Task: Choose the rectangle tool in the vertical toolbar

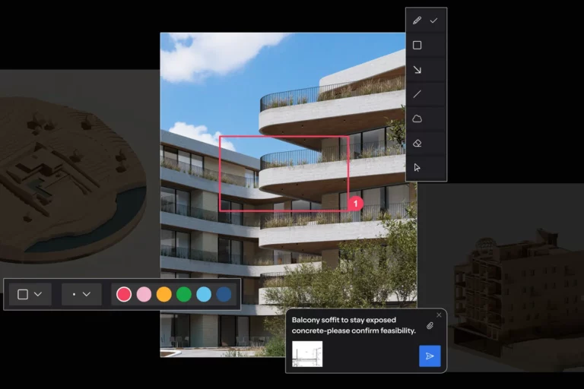Action: pos(417,45)
